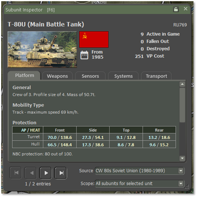Click the Soviet flag icon
The height and width of the screenshot is (197, 197).
(94, 40)
